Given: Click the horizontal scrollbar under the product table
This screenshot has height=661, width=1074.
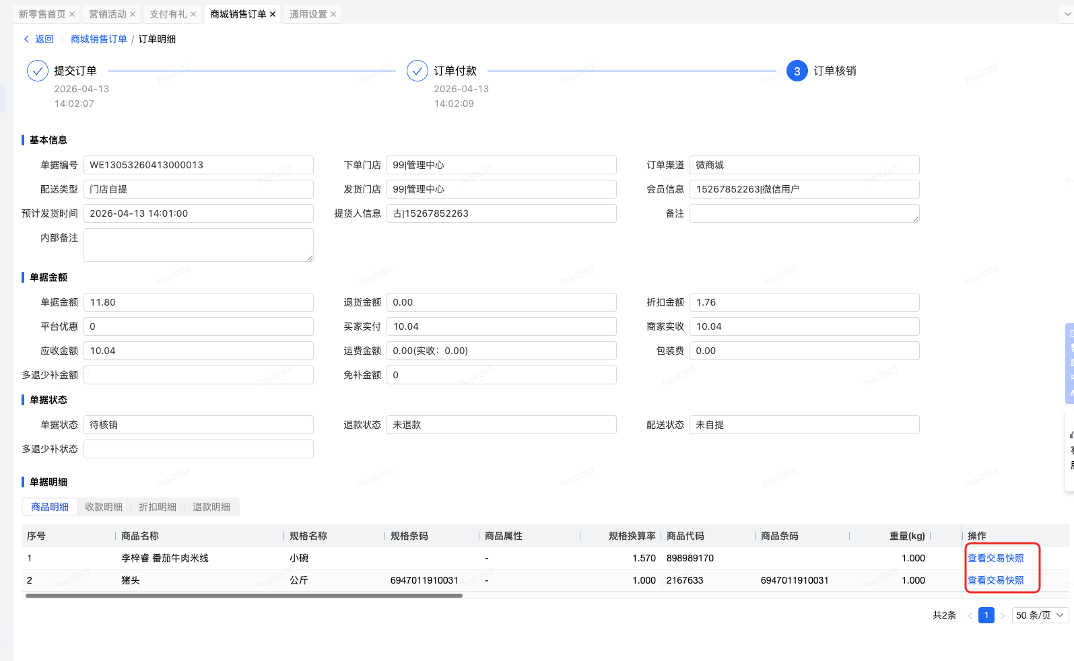Looking at the screenshot, I should (x=244, y=596).
